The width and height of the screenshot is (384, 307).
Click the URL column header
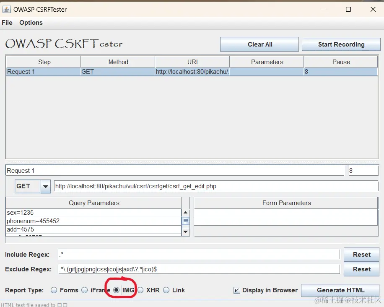[x=192, y=62]
